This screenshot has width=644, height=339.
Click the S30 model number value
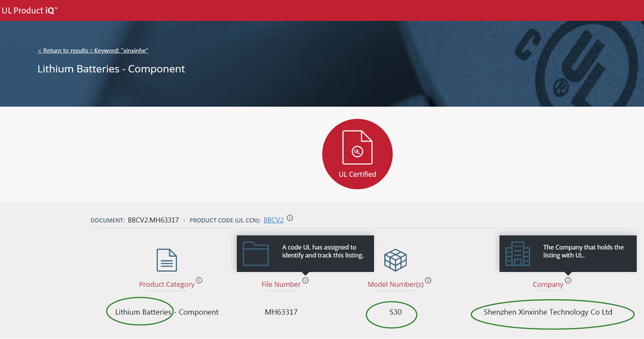396,312
